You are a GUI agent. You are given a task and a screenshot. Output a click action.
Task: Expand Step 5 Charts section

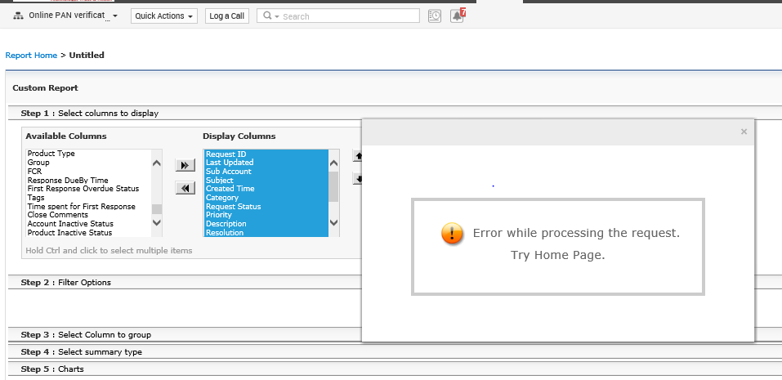pyautogui.click(x=52, y=369)
